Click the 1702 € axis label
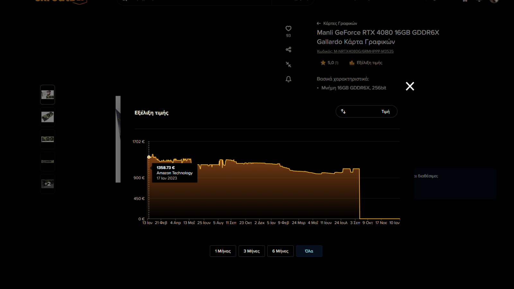This screenshot has height=289, width=514. click(x=138, y=142)
